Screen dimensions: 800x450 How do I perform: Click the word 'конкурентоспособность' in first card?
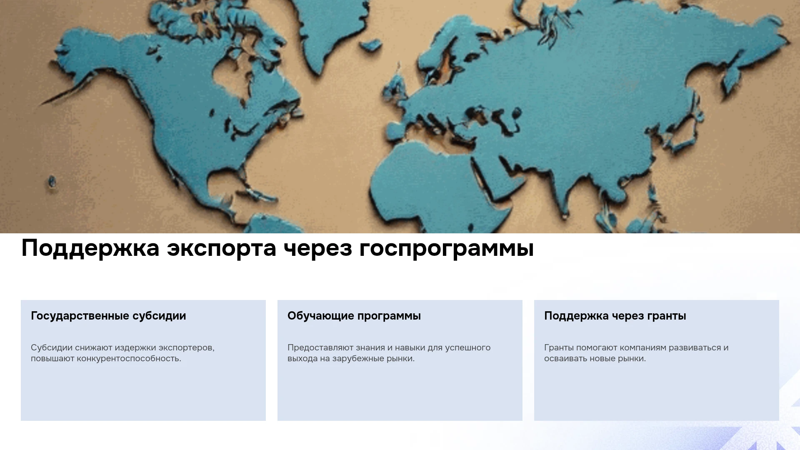click(128, 358)
